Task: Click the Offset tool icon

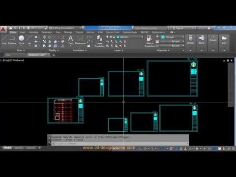Action: pos(63,46)
